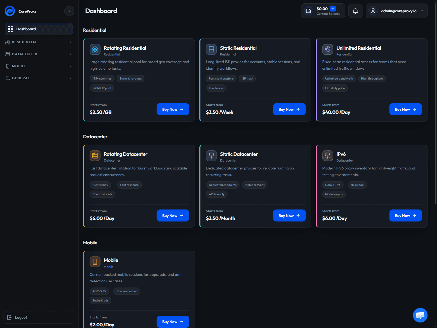Screen dimensions: 437x328
Task: Click the 'API friendly' tag
Action: coord(217,194)
